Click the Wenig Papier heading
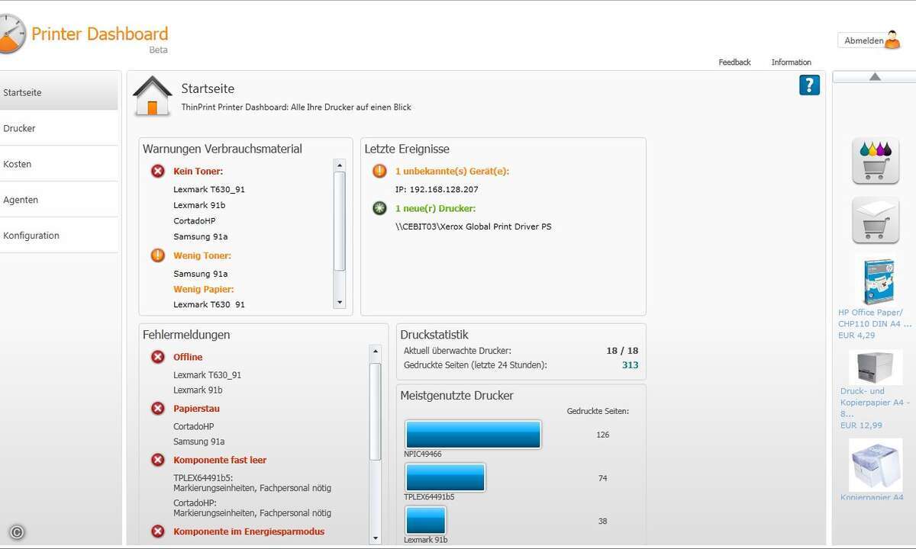916x549 pixels. (204, 289)
